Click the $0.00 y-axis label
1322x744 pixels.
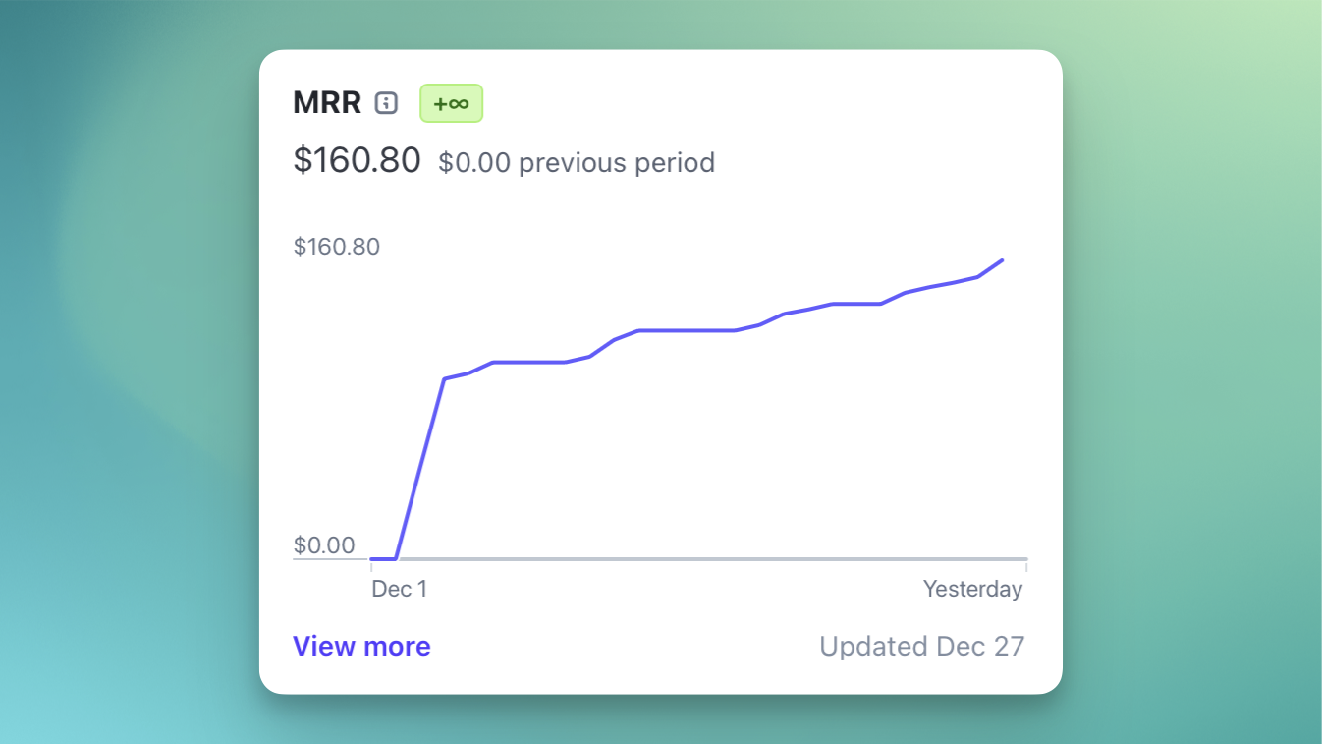pyautogui.click(x=325, y=544)
